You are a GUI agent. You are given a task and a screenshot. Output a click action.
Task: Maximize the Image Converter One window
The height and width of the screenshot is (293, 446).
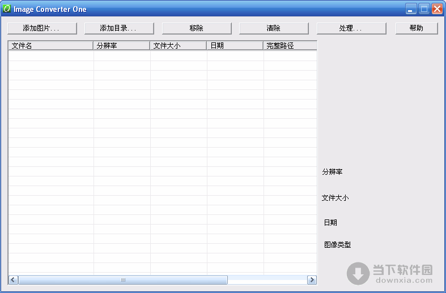[x=424, y=9]
